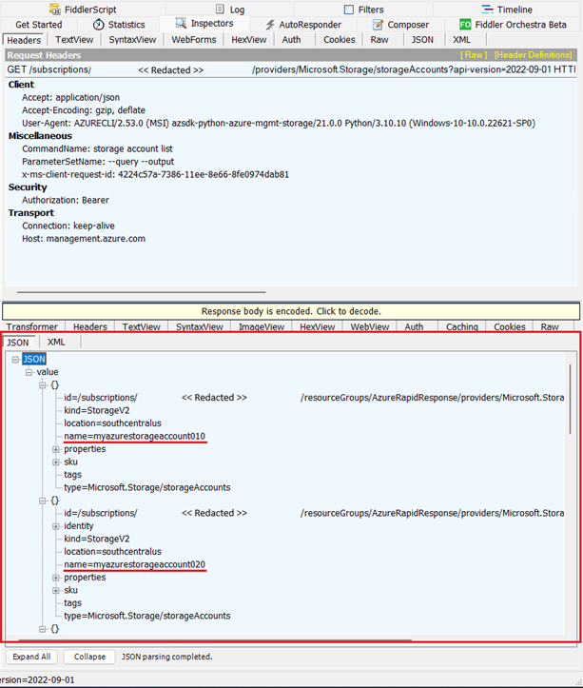Open the Statistics tab
The image size is (583, 688).
point(119,25)
